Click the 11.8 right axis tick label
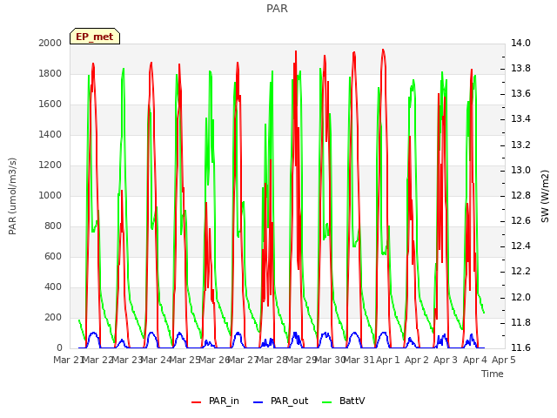Image resolution: width=557 pixels, height=418 pixels. [x=520, y=322]
